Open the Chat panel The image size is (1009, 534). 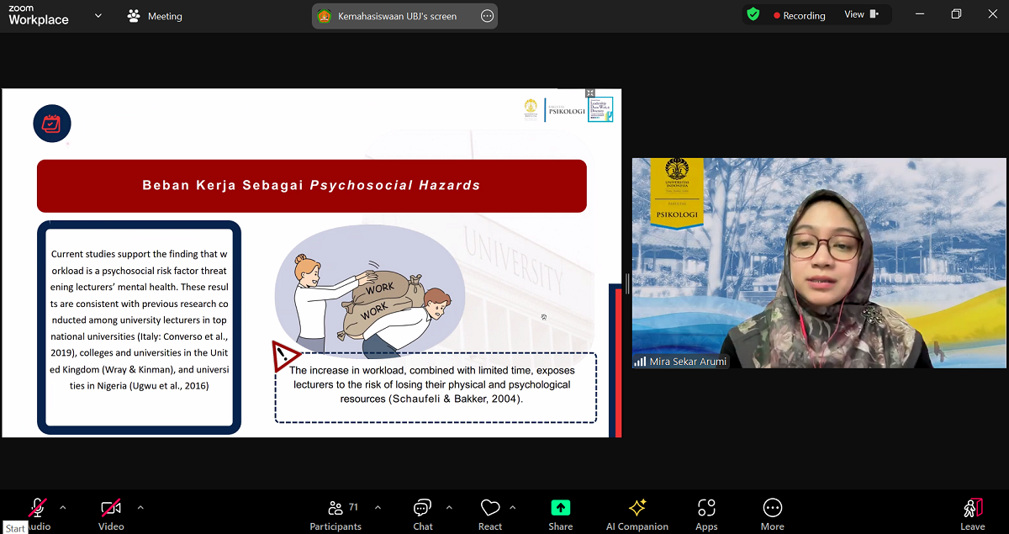click(x=422, y=514)
